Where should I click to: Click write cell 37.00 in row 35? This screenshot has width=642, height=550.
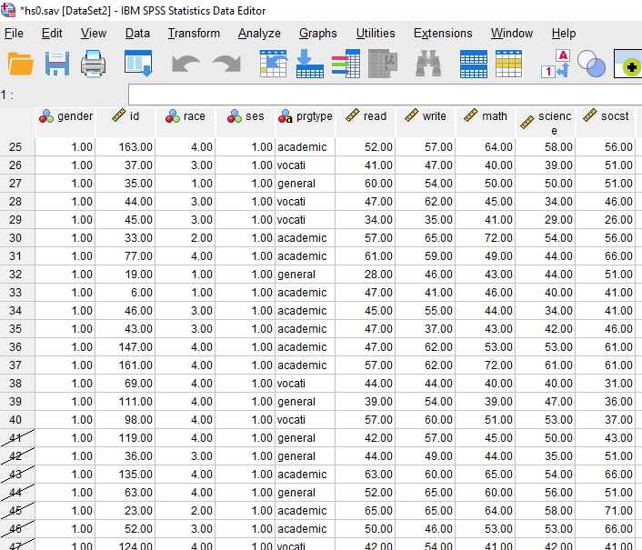pos(426,329)
